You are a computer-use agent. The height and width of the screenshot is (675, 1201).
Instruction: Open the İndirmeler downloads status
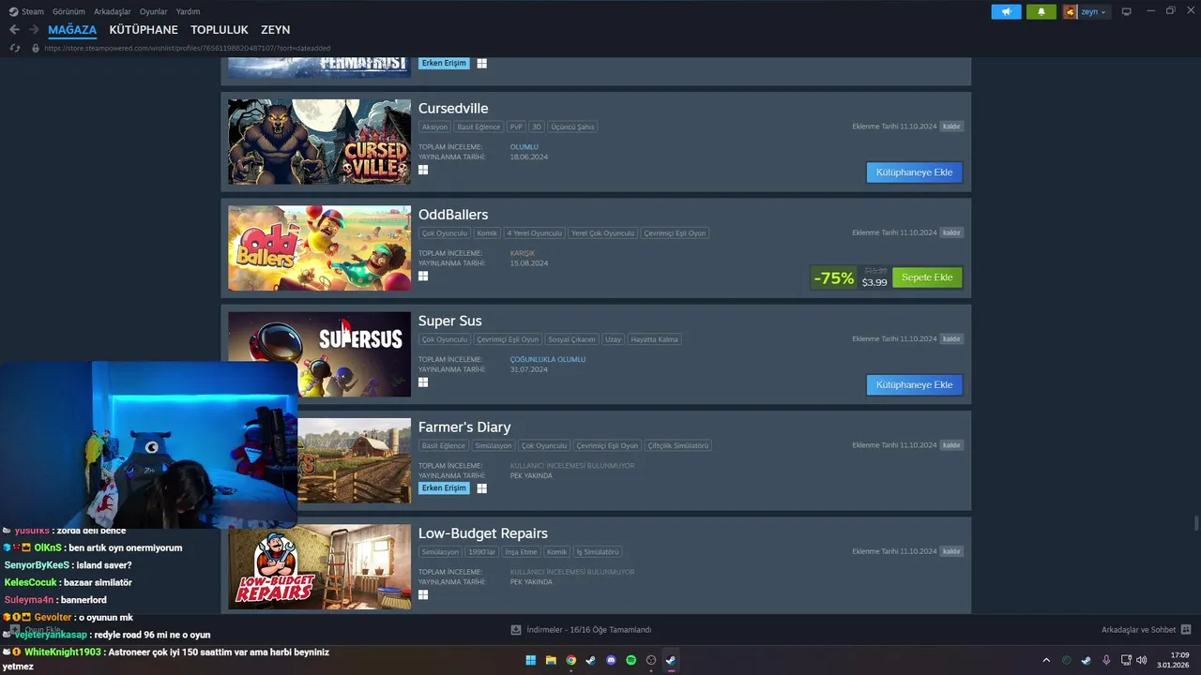pyautogui.click(x=581, y=630)
